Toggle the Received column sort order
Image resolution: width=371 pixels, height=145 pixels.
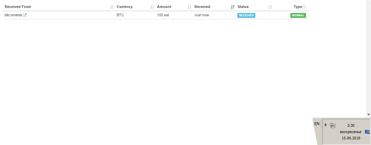(x=233, y=7)
